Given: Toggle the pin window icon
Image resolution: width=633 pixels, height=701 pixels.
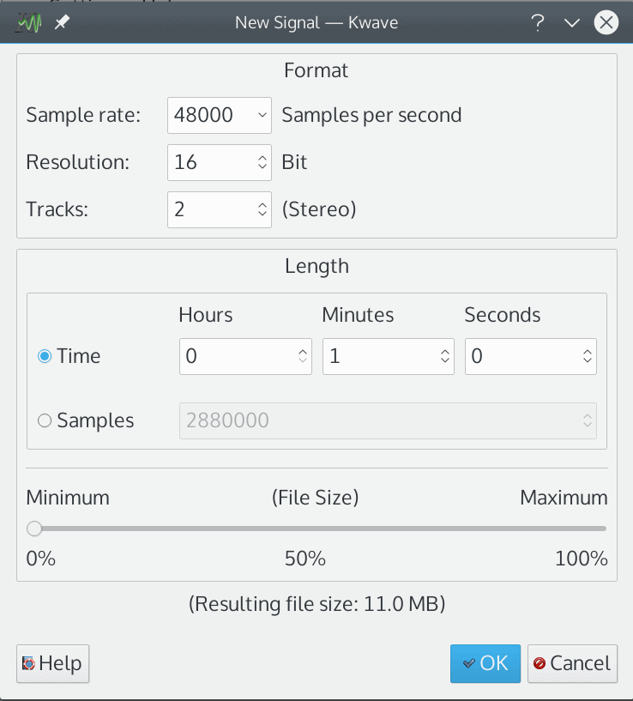Looking at the screenshot, I should pos(62,22).
